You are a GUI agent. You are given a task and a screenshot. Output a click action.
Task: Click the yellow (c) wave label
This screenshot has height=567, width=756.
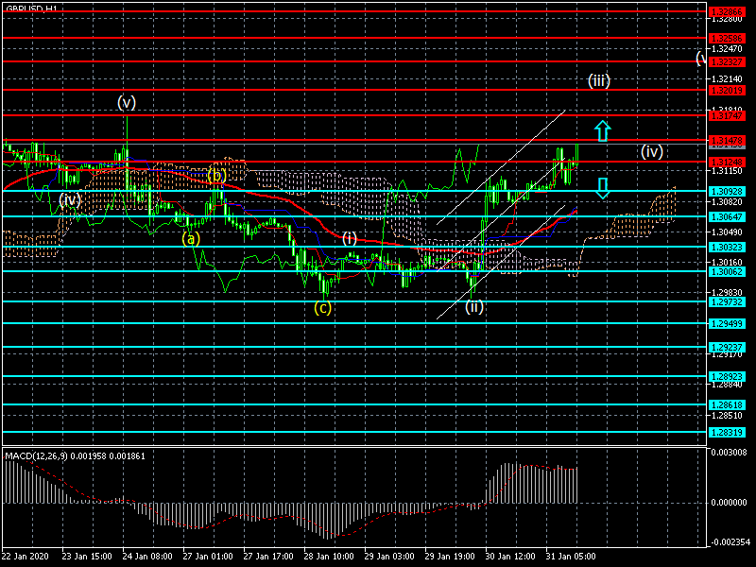(x=322, y=308)
